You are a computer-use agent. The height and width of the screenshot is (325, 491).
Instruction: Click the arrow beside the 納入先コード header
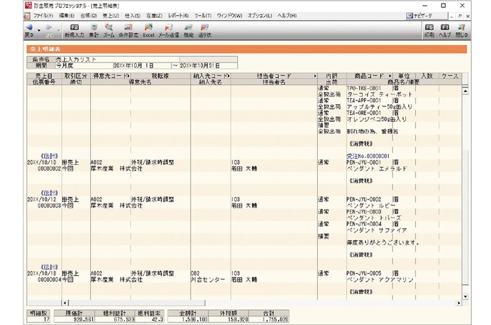pyautogui.click(x=228, y=76)
